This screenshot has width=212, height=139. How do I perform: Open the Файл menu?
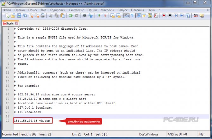[x=7, y=10]
